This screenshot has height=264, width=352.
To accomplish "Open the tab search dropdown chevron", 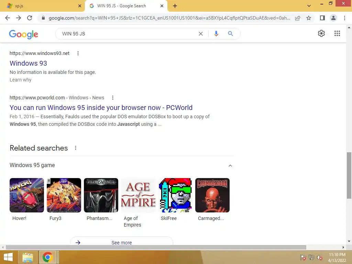I will pos(309,6).
